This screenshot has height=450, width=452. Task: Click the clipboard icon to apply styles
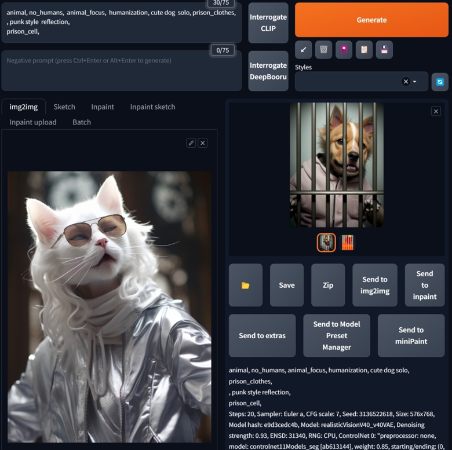(x=364, y=50)
